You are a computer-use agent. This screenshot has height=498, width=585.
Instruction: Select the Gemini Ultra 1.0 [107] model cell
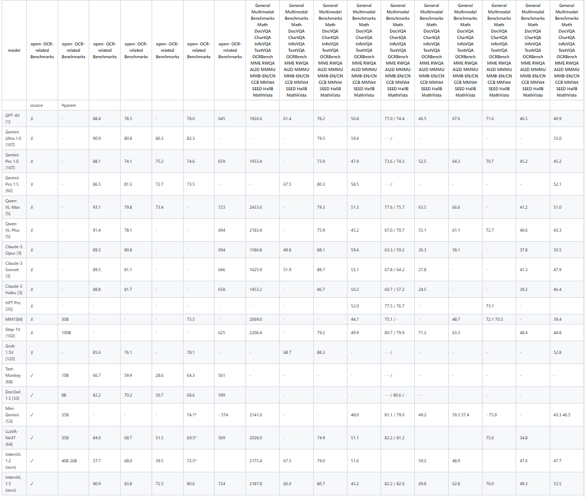tap(14, 138)
